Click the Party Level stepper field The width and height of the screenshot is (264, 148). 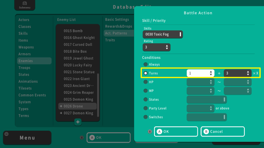point(201,108)
